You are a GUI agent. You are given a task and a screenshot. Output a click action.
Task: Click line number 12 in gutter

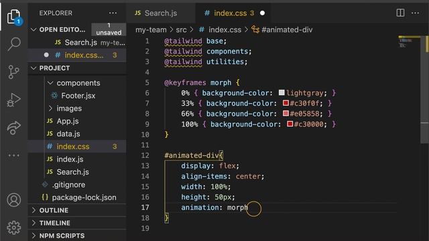(145, 155)
